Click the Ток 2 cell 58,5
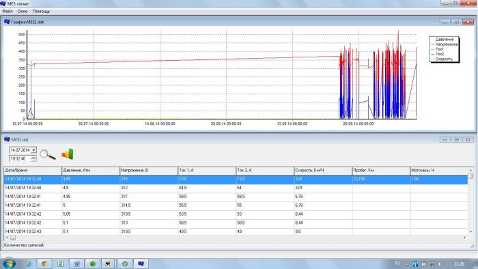Screen dimensions: 478x269 click(265, 197)
